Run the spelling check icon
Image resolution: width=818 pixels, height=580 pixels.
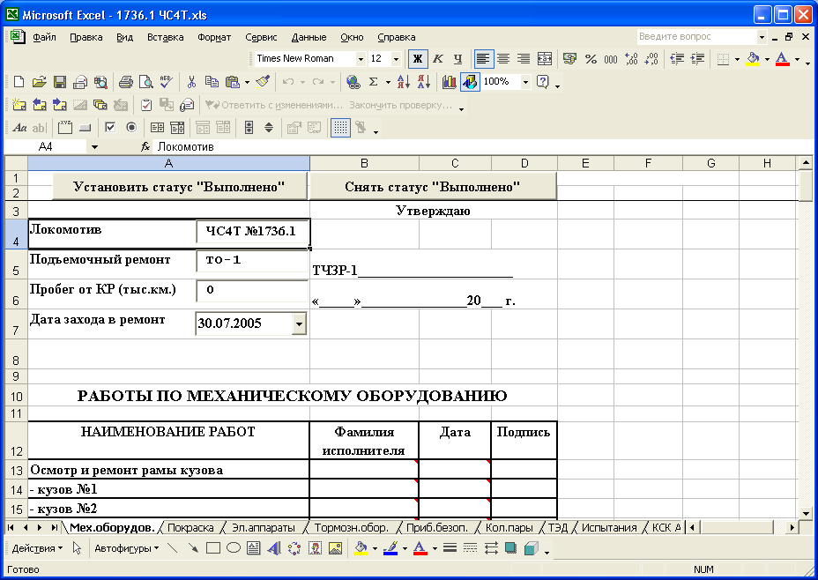click(167, 82)
